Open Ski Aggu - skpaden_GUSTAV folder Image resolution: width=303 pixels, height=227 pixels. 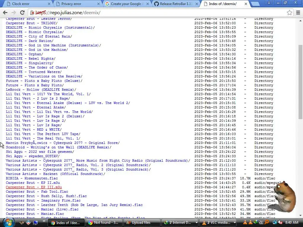click(x=33, y=156)
